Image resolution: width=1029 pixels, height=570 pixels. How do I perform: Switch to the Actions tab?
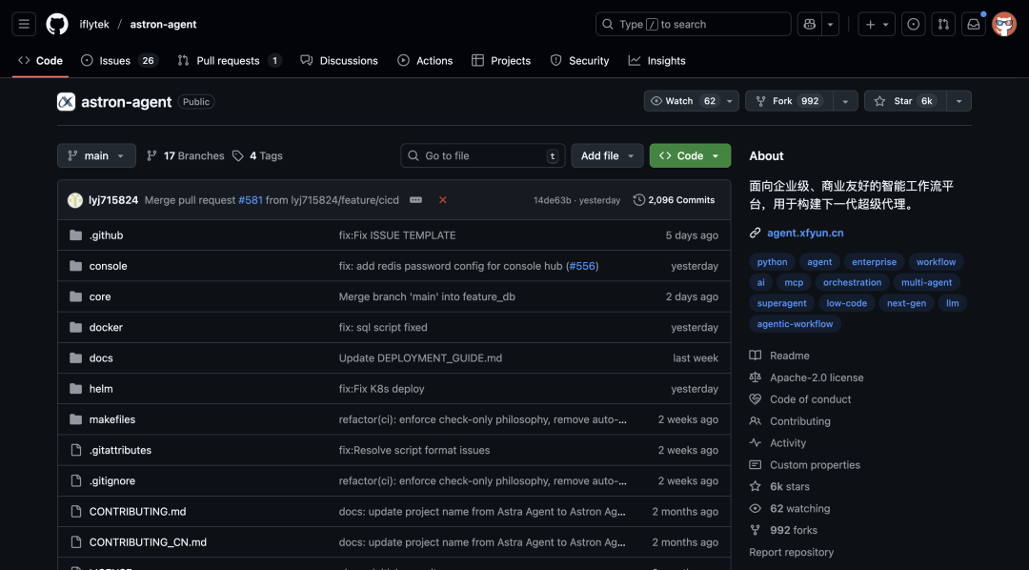pyautogui.click(x=425, y=60)
